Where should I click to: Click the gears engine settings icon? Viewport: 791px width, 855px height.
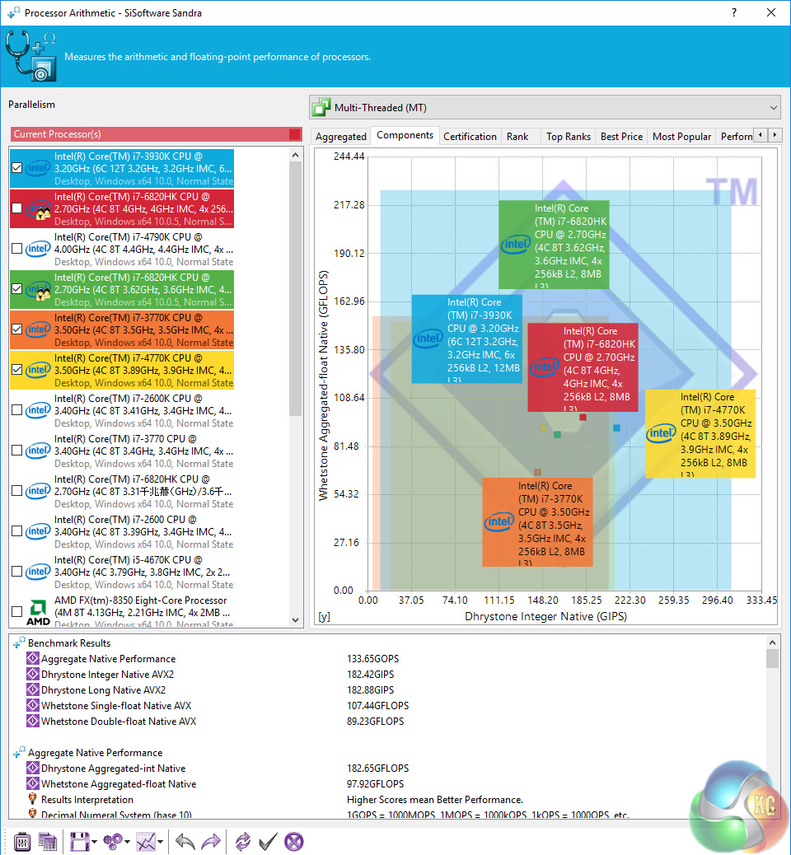point(113,841)
